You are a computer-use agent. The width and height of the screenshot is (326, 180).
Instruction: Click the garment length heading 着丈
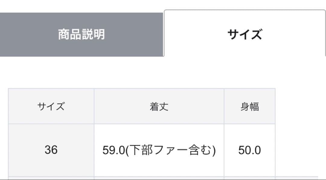[159, 106]
